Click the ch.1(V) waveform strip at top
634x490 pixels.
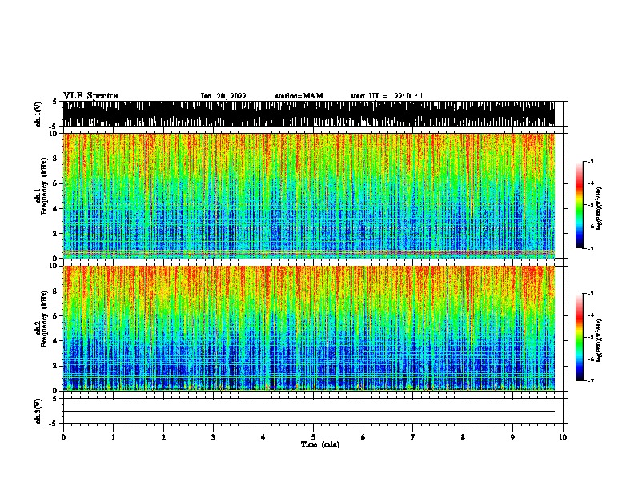point(309,114)
